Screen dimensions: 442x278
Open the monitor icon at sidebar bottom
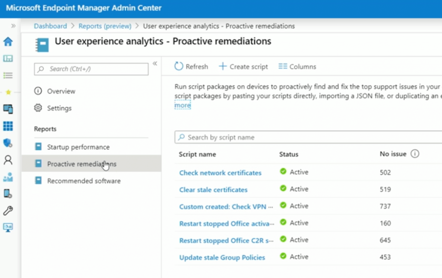(x=8, y=227)
